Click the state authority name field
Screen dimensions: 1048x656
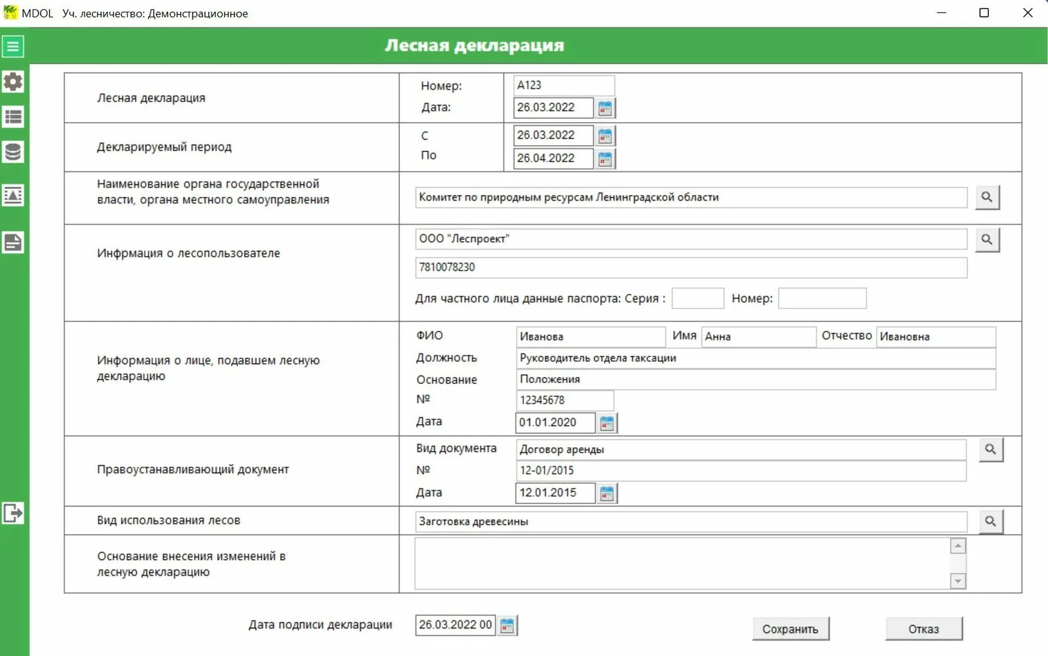[691, 197]
